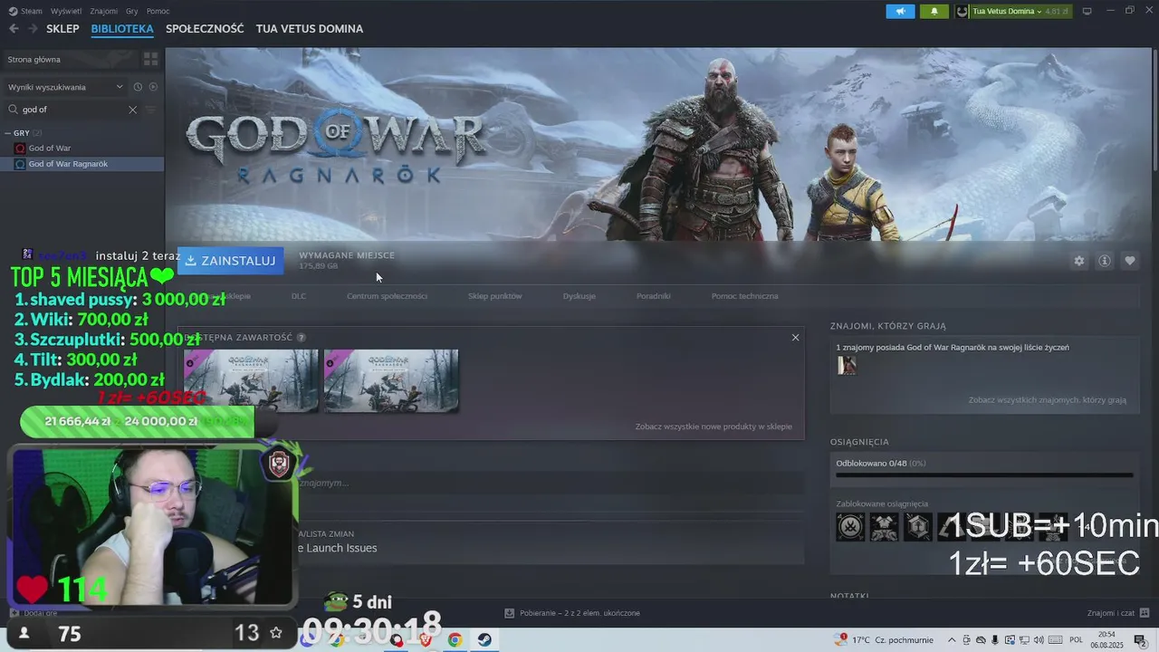The height and width of the screenshot is (652, 1159).
Task: Add Ragnarök to favorites heart icon
Action: click(x=1130, y=261)
